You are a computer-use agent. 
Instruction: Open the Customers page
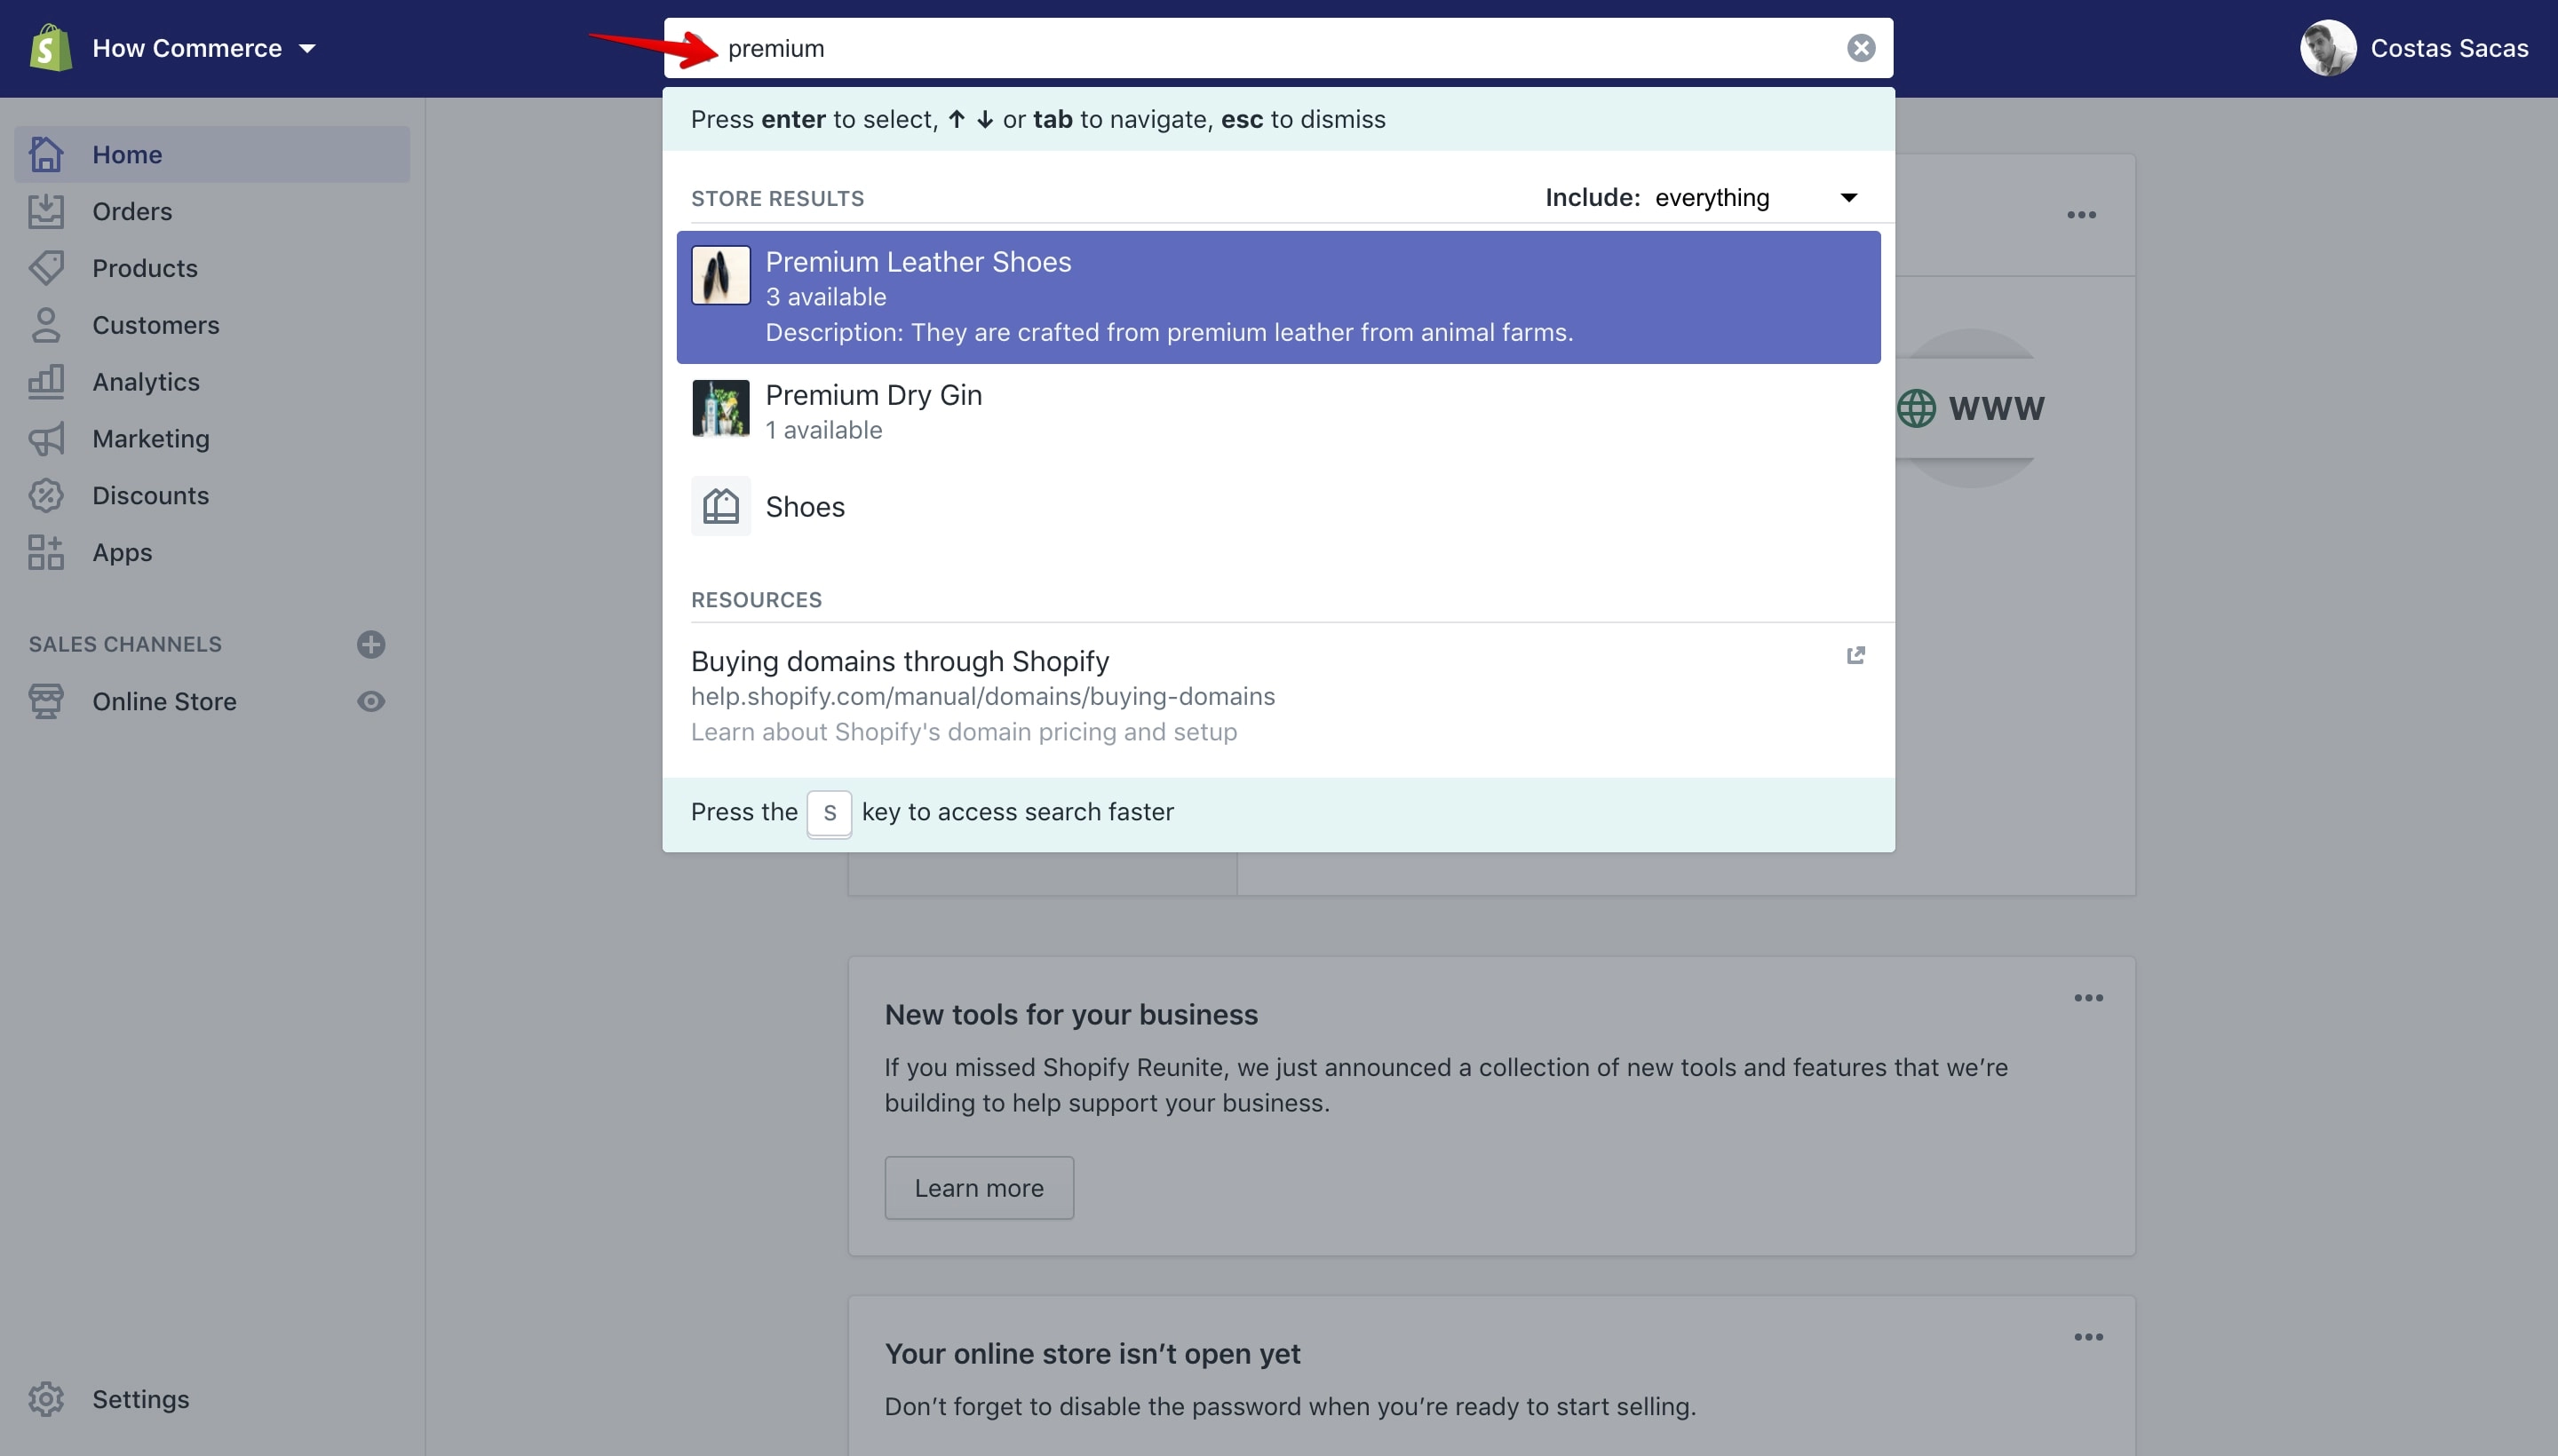pyautogui.click(x=156, y=325)
